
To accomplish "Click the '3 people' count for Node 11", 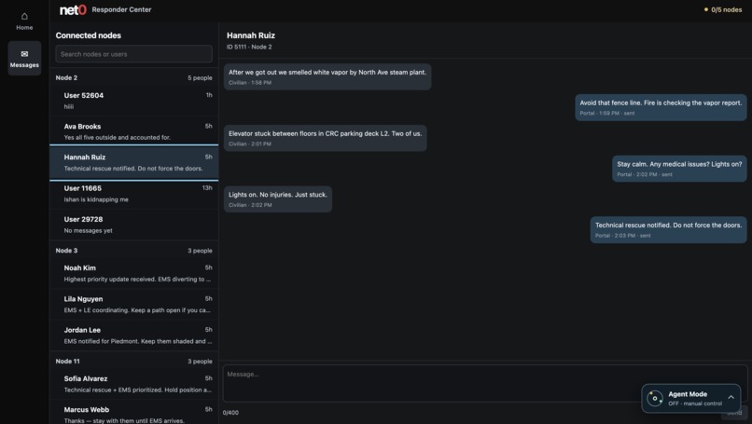I will point(200,362).
